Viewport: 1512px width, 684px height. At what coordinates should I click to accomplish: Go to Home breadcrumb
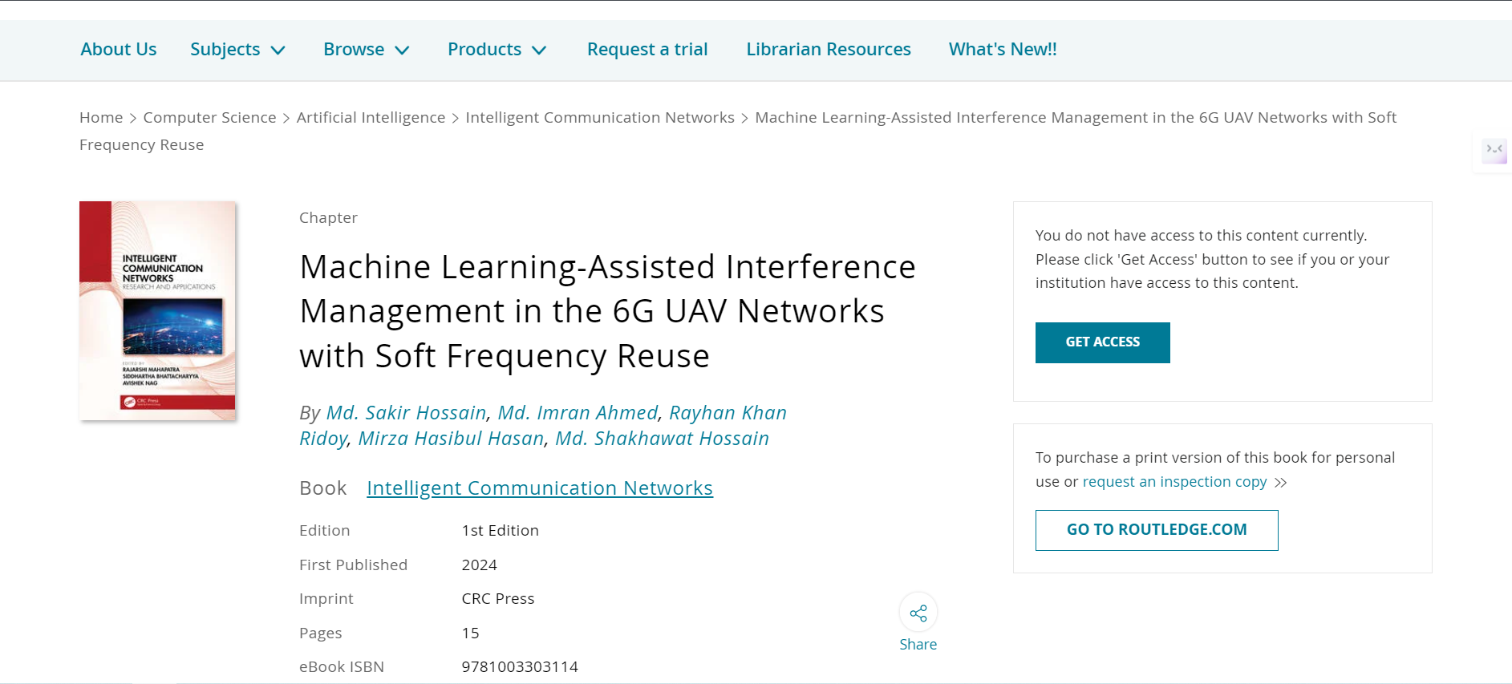(101, 118)
